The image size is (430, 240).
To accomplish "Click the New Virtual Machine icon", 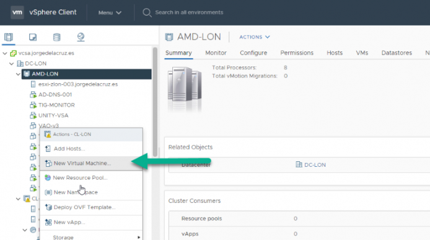I will tap(48, 163).
